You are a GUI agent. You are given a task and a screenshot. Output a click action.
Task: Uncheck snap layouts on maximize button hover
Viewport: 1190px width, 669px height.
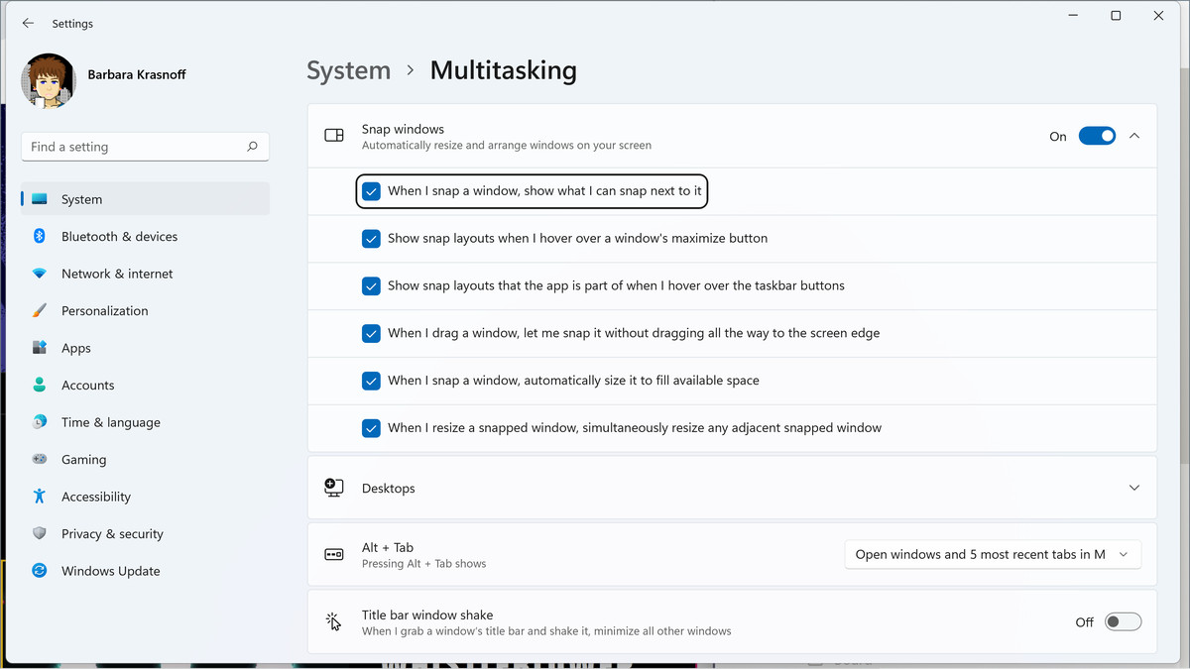click(371, 239)
